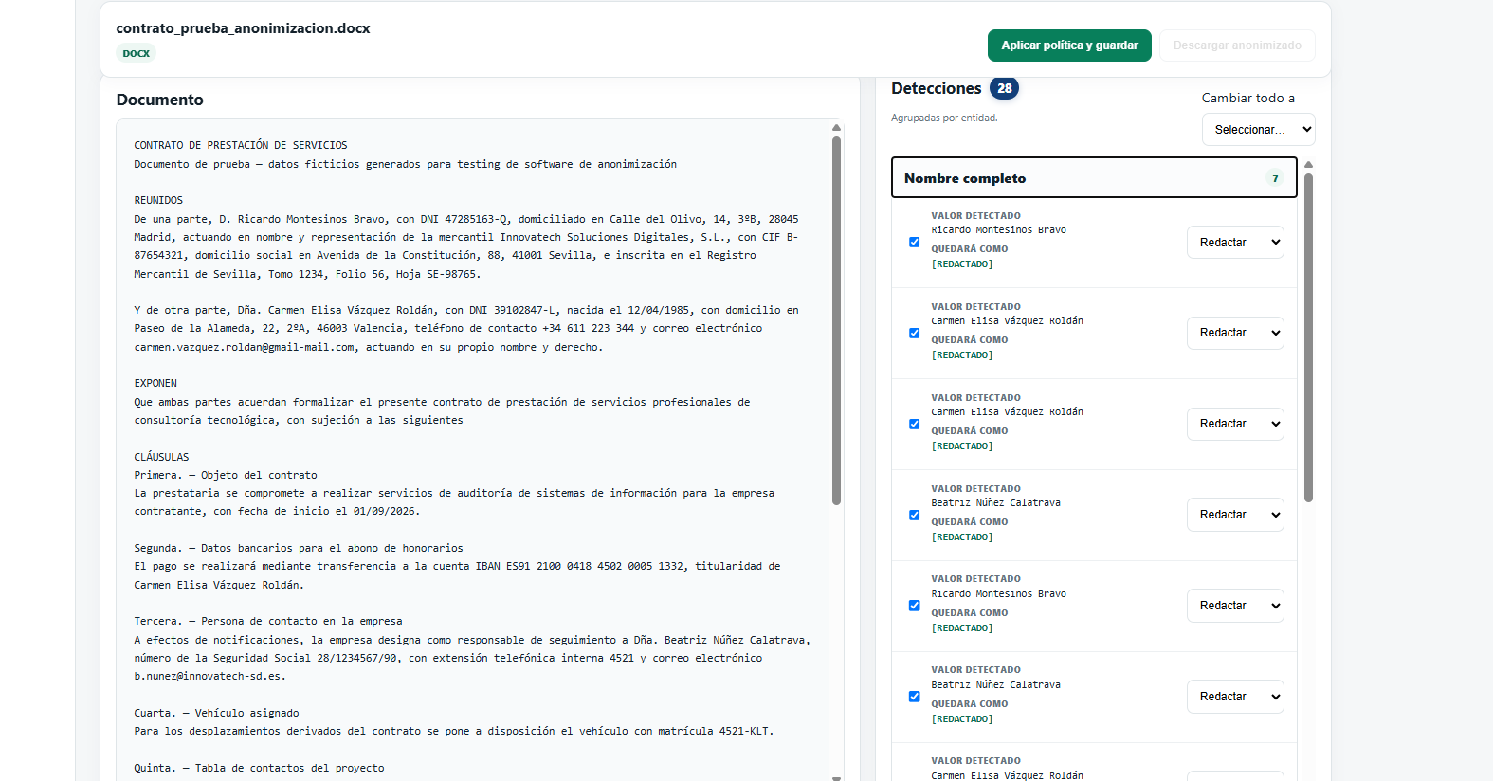This screenshot has height=781, width=1493.
Task: Click the email carmen.vazquez.roldan@gmail-mail.com in document
Action: click(x=245, y=348)
